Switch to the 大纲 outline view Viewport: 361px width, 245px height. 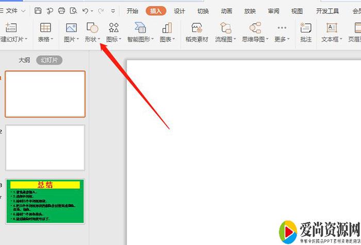click(24, 60)
